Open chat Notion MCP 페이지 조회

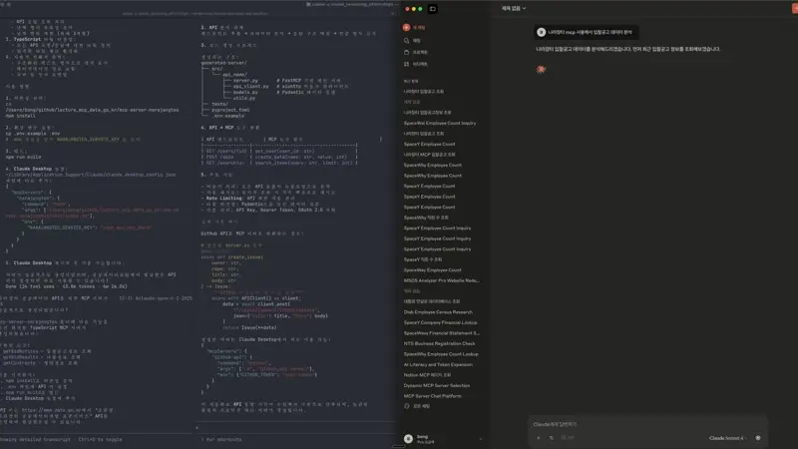[x=427, y=375]
